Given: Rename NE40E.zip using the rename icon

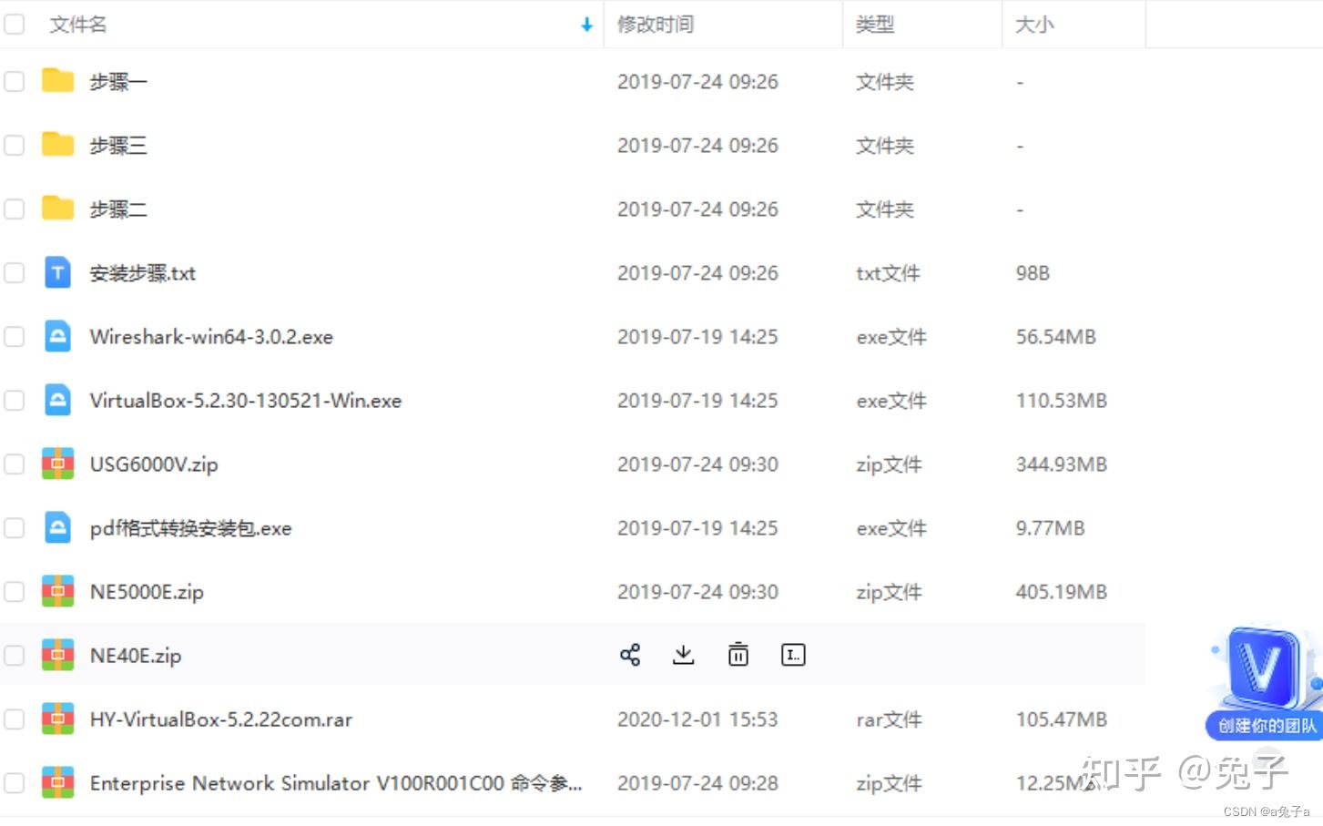Looking at the screenshot, I should 792,654.
